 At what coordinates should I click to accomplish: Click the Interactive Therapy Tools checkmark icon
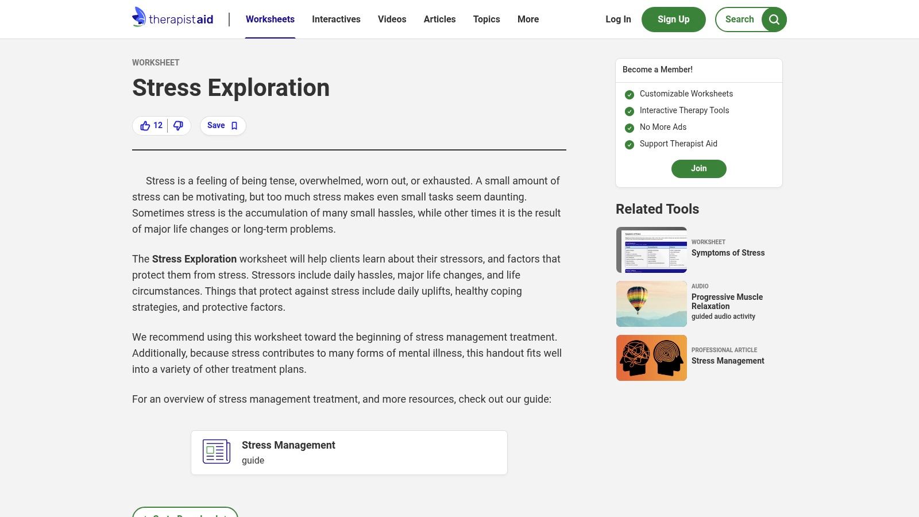(630, 111)
